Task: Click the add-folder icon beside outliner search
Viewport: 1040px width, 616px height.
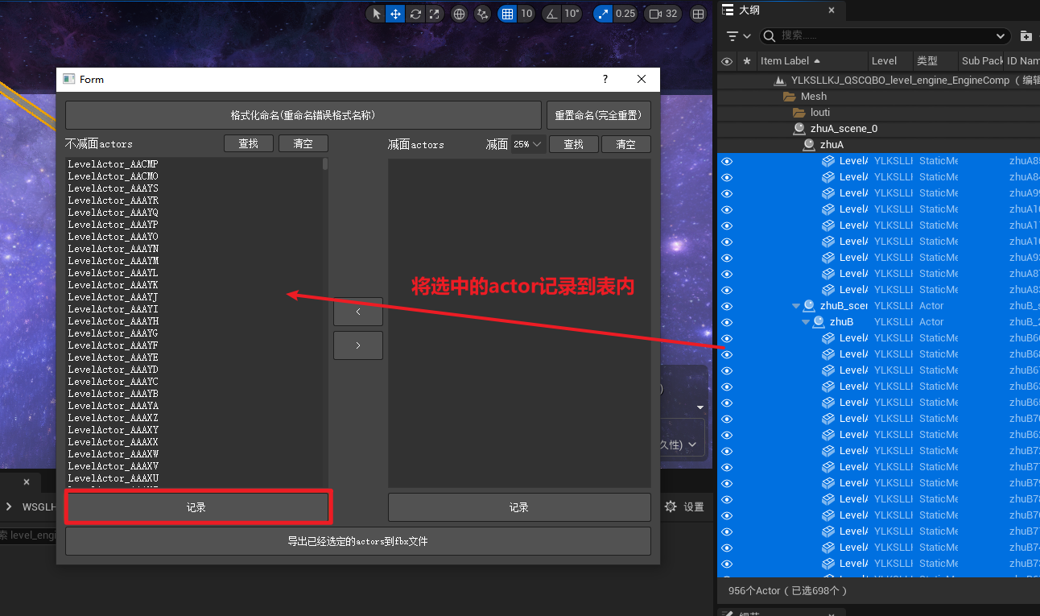Action: pos(1026,36)
